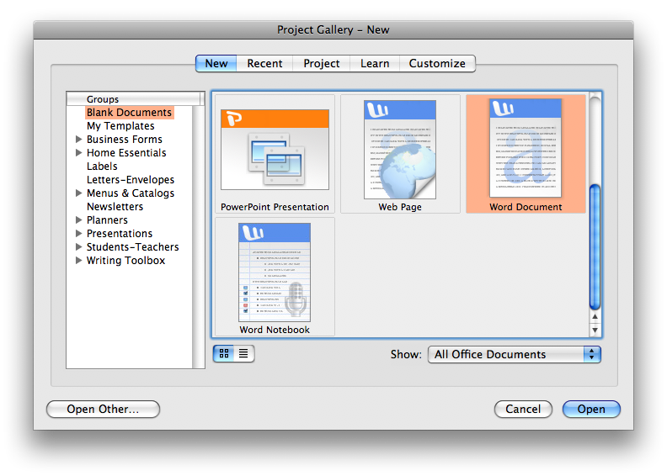
Task: Select Blank Documents in Groups list
Action: 130,112
